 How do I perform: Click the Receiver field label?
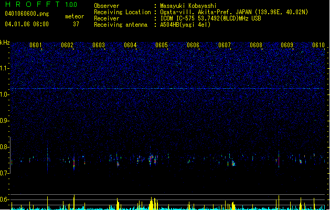pyautogui.click(x=107, y=18)
